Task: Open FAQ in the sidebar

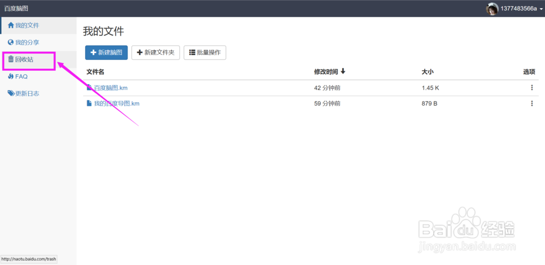Action: tap(38, 76)
